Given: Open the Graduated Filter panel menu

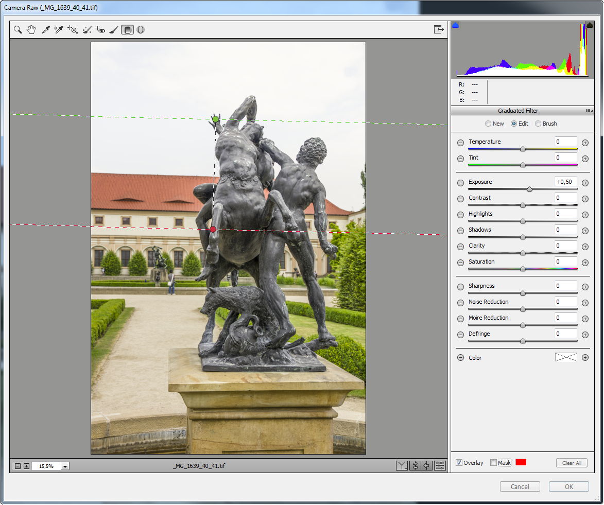Looking at the screenshot, I should click(589, 111).
